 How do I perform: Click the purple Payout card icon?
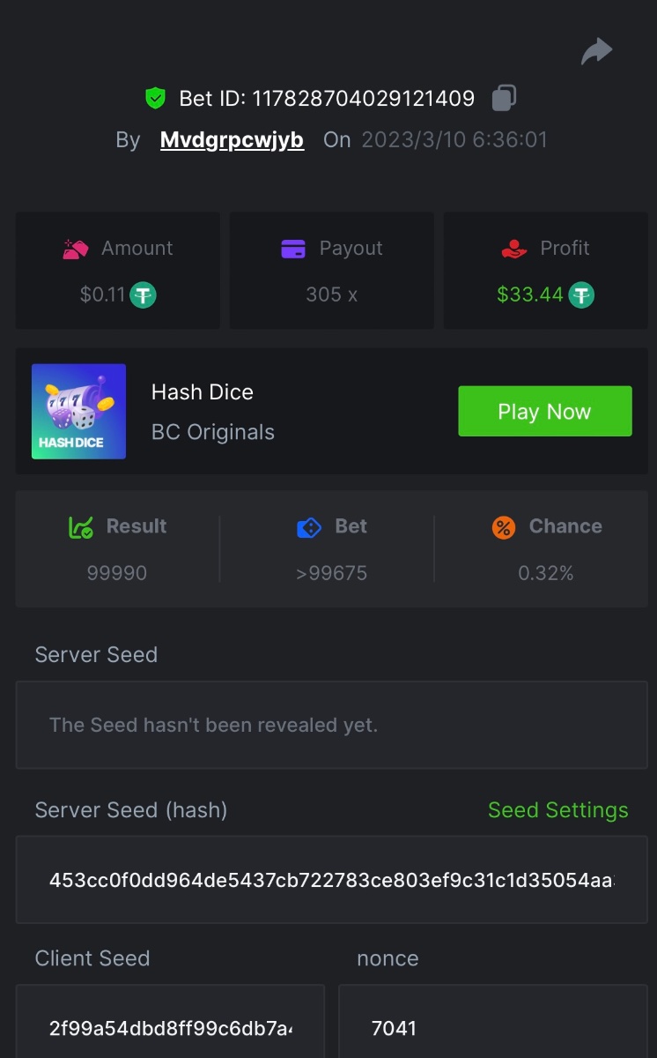pyautogui.click(x=293, y=250)
